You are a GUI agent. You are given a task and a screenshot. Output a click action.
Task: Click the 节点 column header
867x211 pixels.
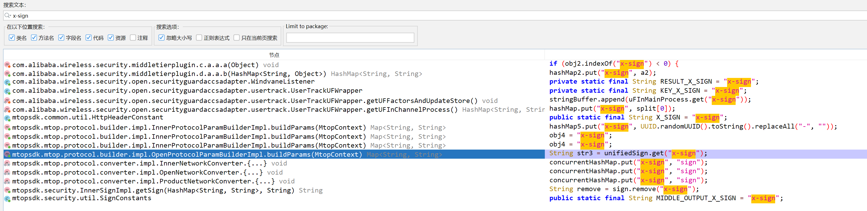point(274,55)
